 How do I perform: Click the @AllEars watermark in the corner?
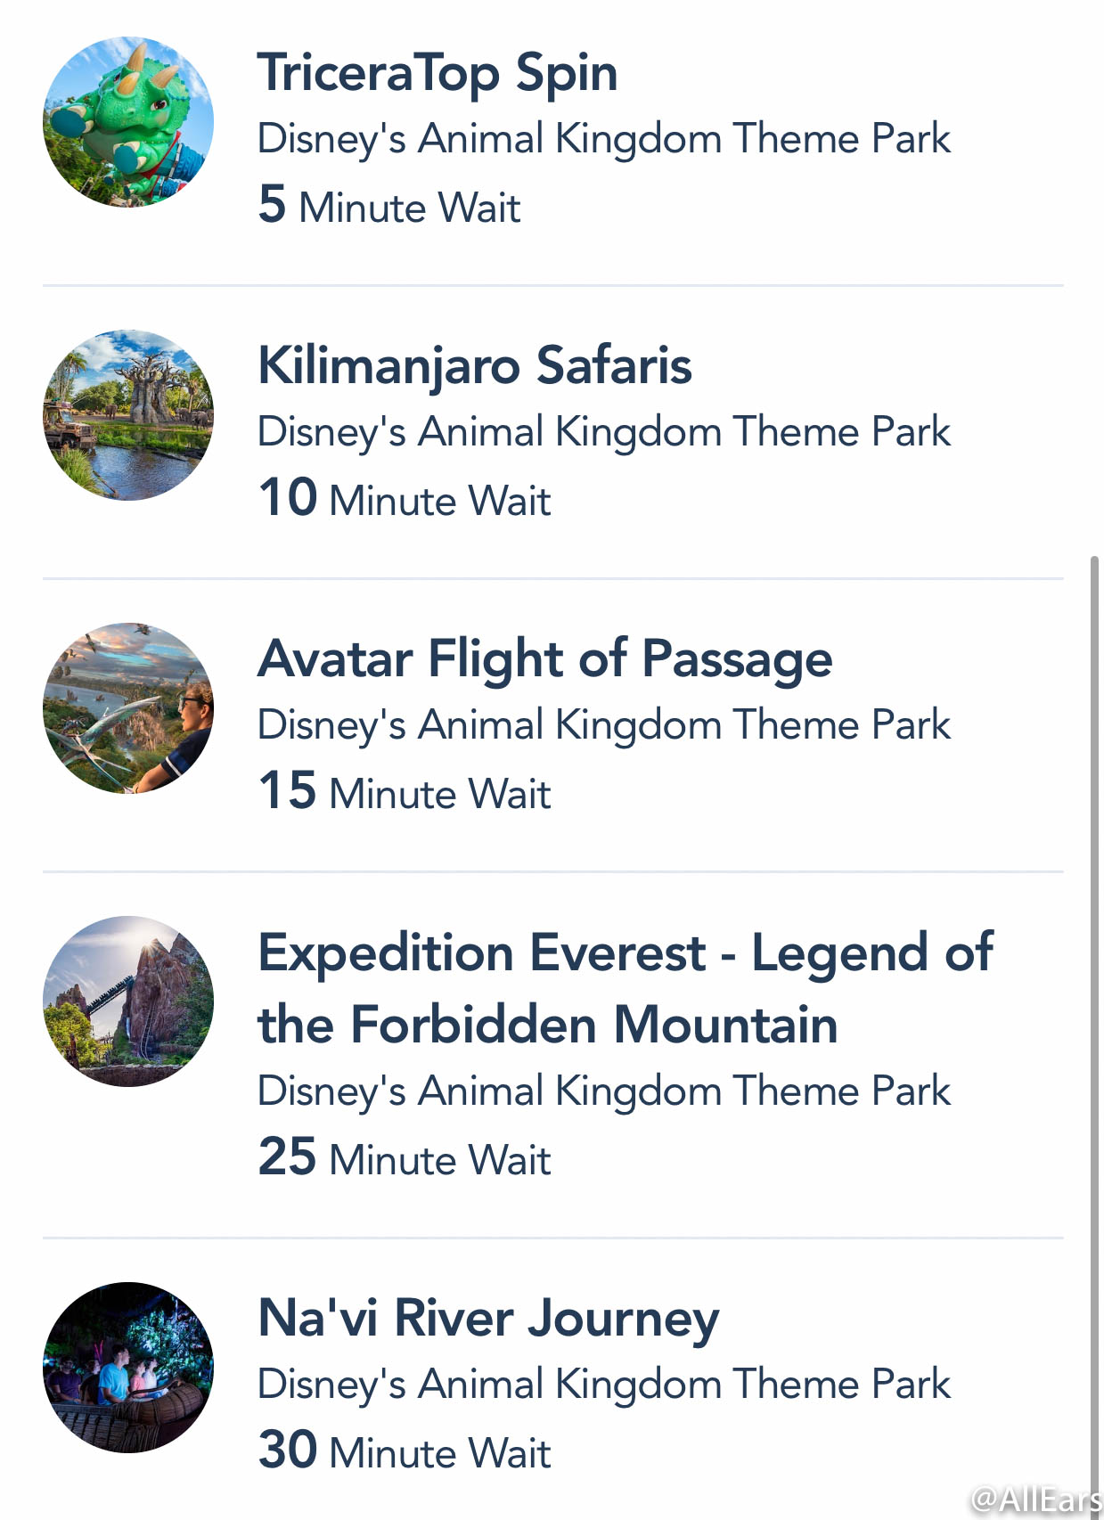point(1036,1499)
